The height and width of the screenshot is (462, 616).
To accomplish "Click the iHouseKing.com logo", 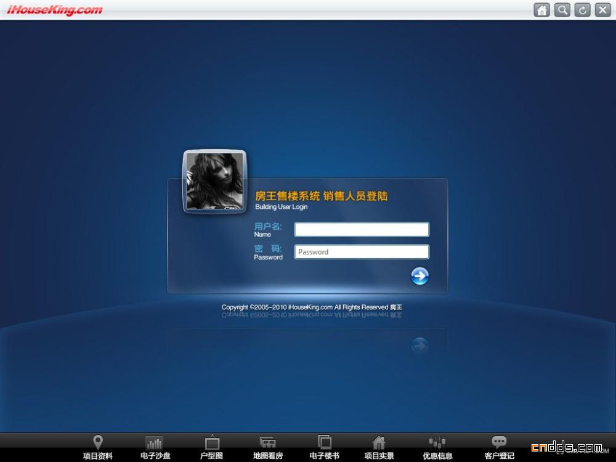I will 55,10.
